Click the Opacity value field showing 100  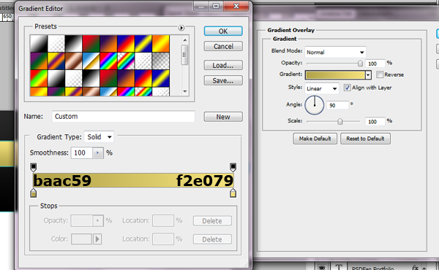[x=375, y=63]
